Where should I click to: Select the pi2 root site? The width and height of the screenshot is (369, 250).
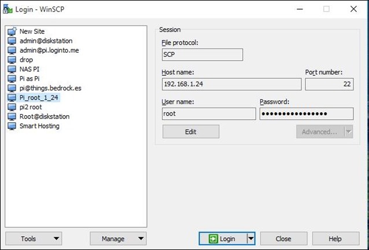pos(31,107)
